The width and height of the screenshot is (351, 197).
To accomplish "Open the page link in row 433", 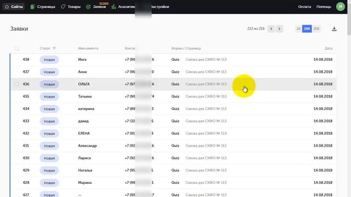I will [206, 121].
